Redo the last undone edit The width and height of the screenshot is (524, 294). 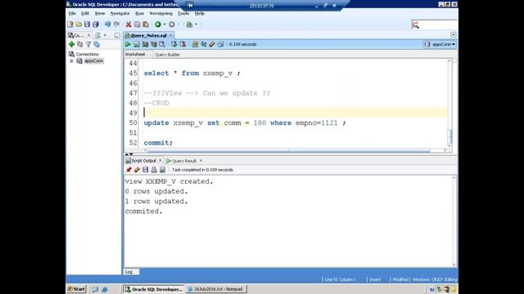(x=116, y=24)
